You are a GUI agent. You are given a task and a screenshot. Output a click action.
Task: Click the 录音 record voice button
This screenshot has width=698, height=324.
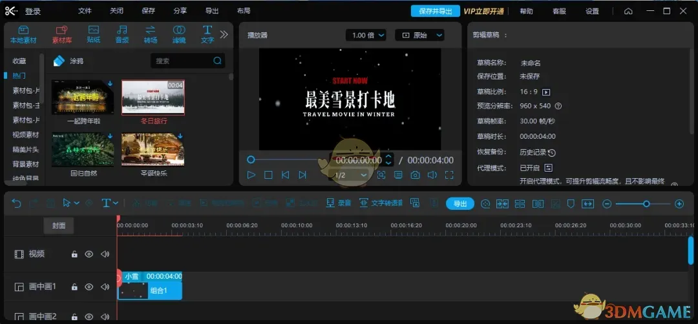click(338, 203)
